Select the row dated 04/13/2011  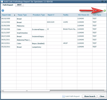[54, 43]
